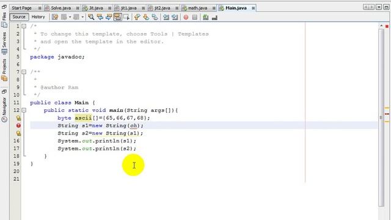
Task: Click the top yellow warning mark in the error stripe
Action: [387, 108]
